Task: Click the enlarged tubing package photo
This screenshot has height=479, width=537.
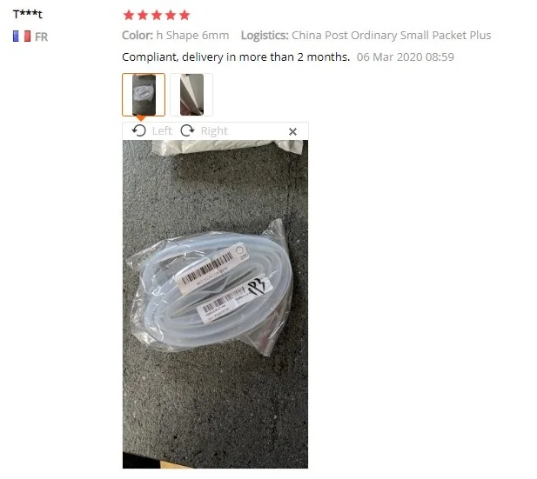Action: 216,303
